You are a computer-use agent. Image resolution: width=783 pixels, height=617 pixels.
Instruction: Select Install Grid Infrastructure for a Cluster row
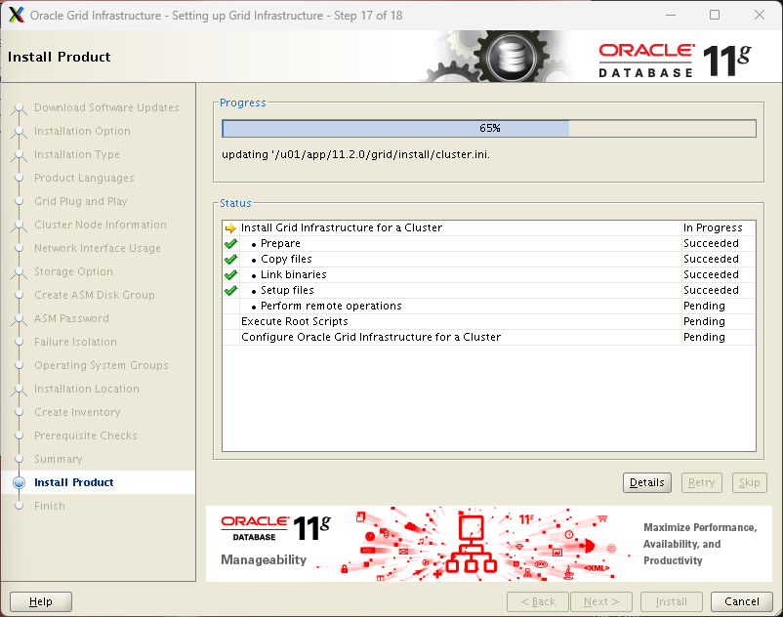[489, 227]
